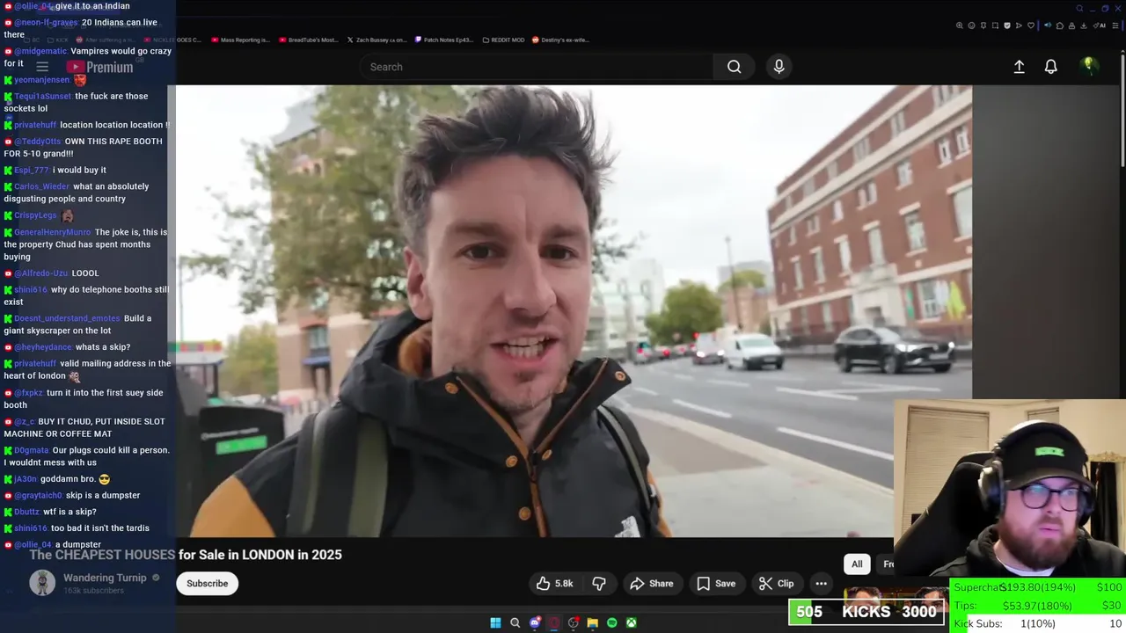Save video to a playlist
Screen dimensions: 1126x633
coord(716,584)
